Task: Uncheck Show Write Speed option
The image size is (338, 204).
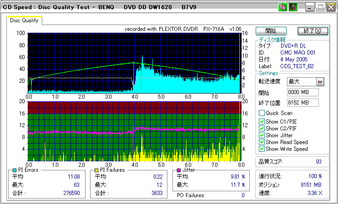Action: click(x=262, y=149)
